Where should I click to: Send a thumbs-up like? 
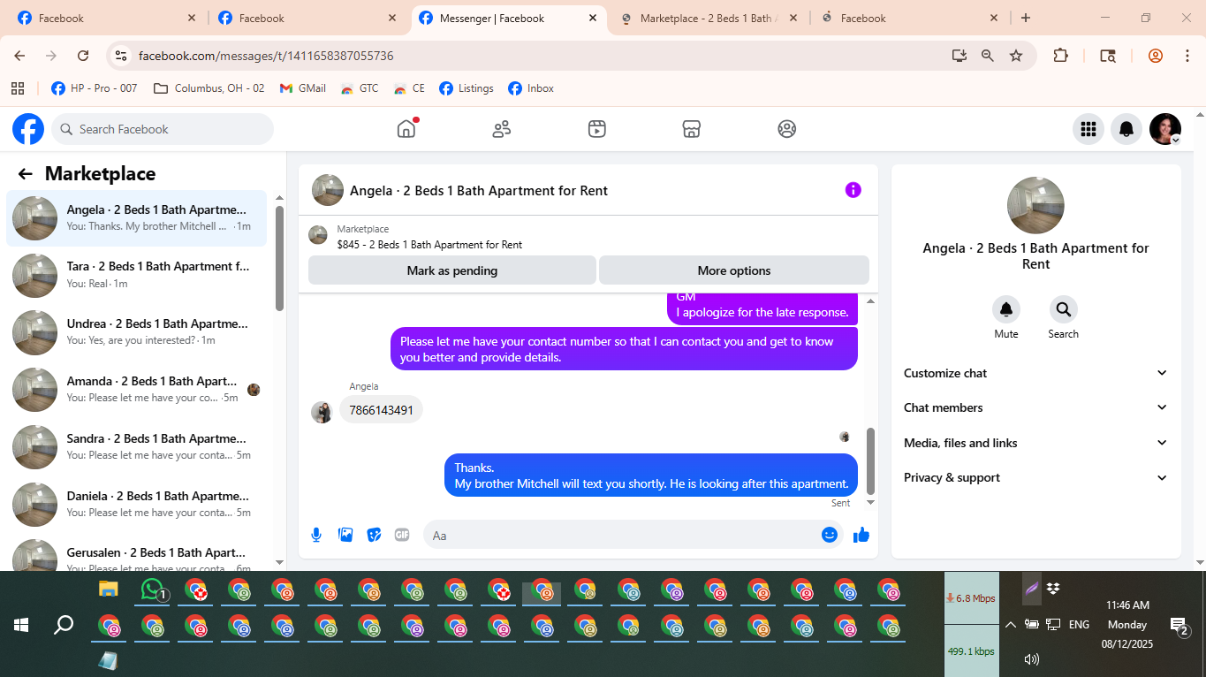861,535
